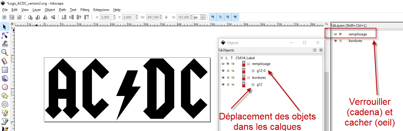403x131 pixels.
Task: Toggle move gradients affect button
Action: [228, 17]
